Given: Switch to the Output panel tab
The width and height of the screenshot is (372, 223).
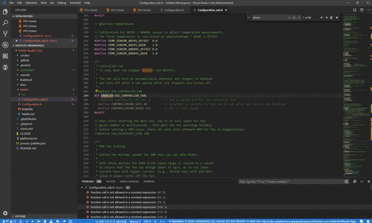Looking at the screenshot, I should [x=111, y=181].
